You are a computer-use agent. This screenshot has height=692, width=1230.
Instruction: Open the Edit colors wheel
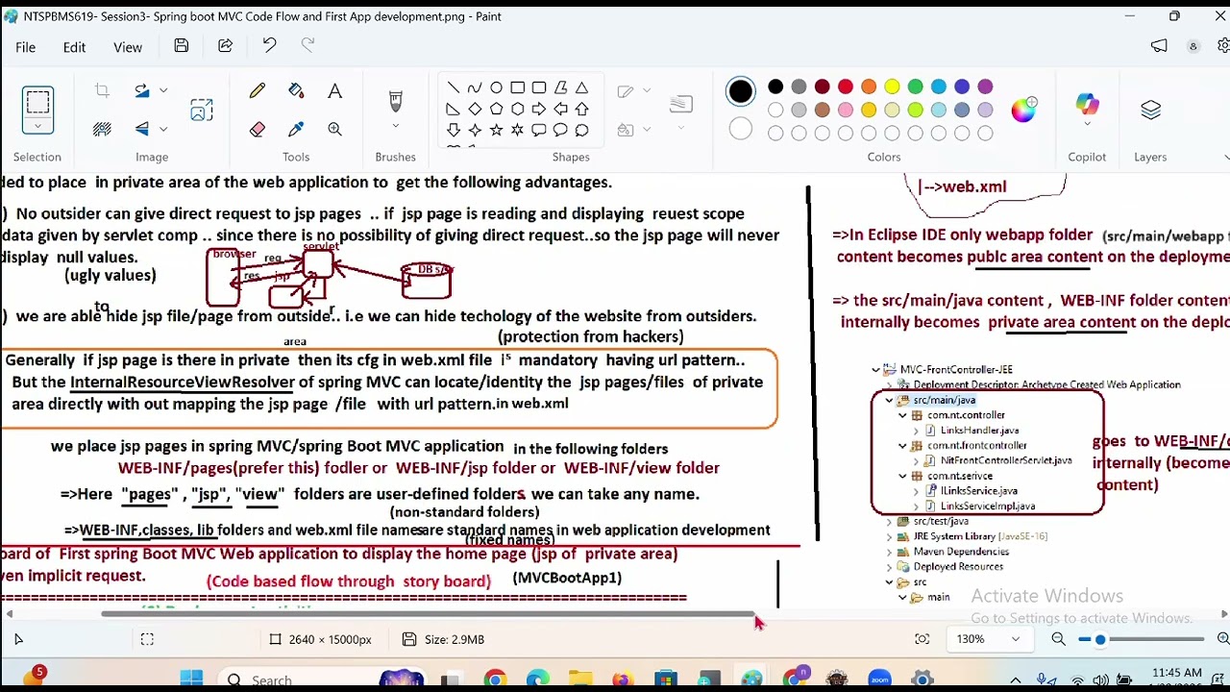pyautogui.click(x=1023, y=109)
